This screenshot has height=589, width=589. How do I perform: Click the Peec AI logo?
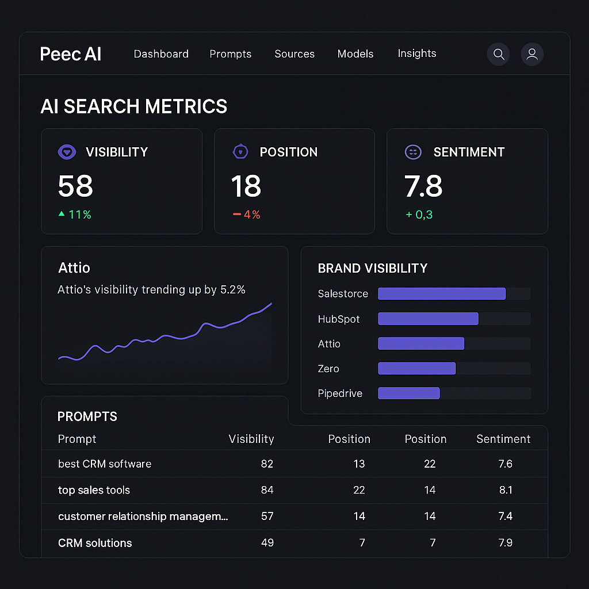pos(71,54)
